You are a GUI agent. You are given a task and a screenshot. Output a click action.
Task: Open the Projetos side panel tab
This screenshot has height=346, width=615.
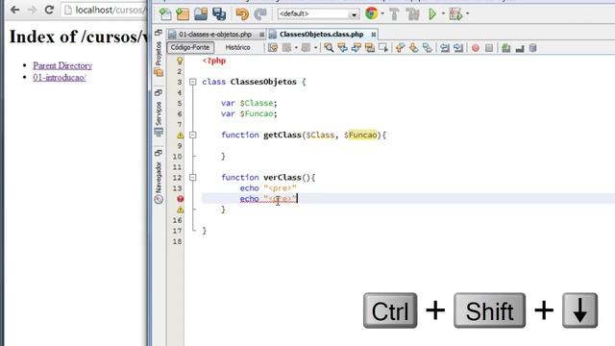[159, 58]
